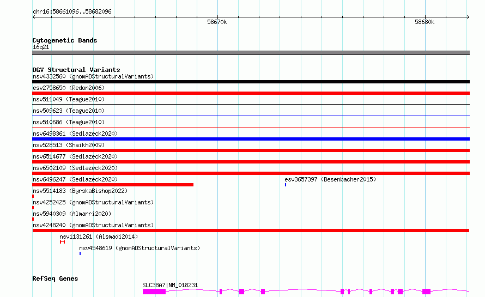The height and width of the screenshot is (297, 485).
Task: Select the short red nsv6496247 bar
Action: pos(113,185)
